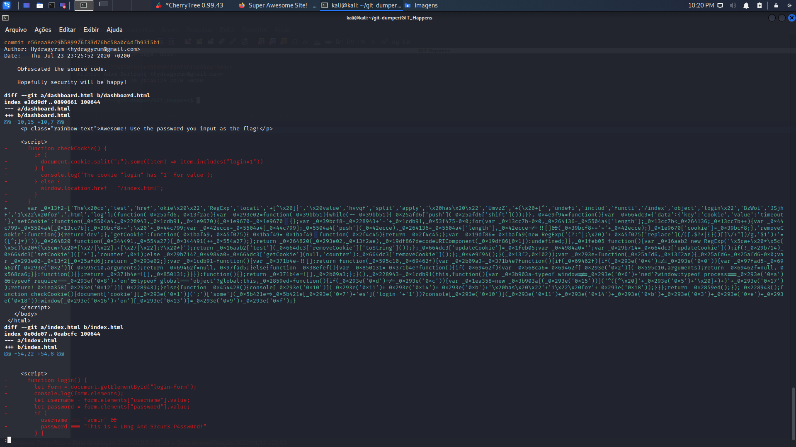Click the show desktop panel icon
Screen dimensions: 796x447
(27, 5)
